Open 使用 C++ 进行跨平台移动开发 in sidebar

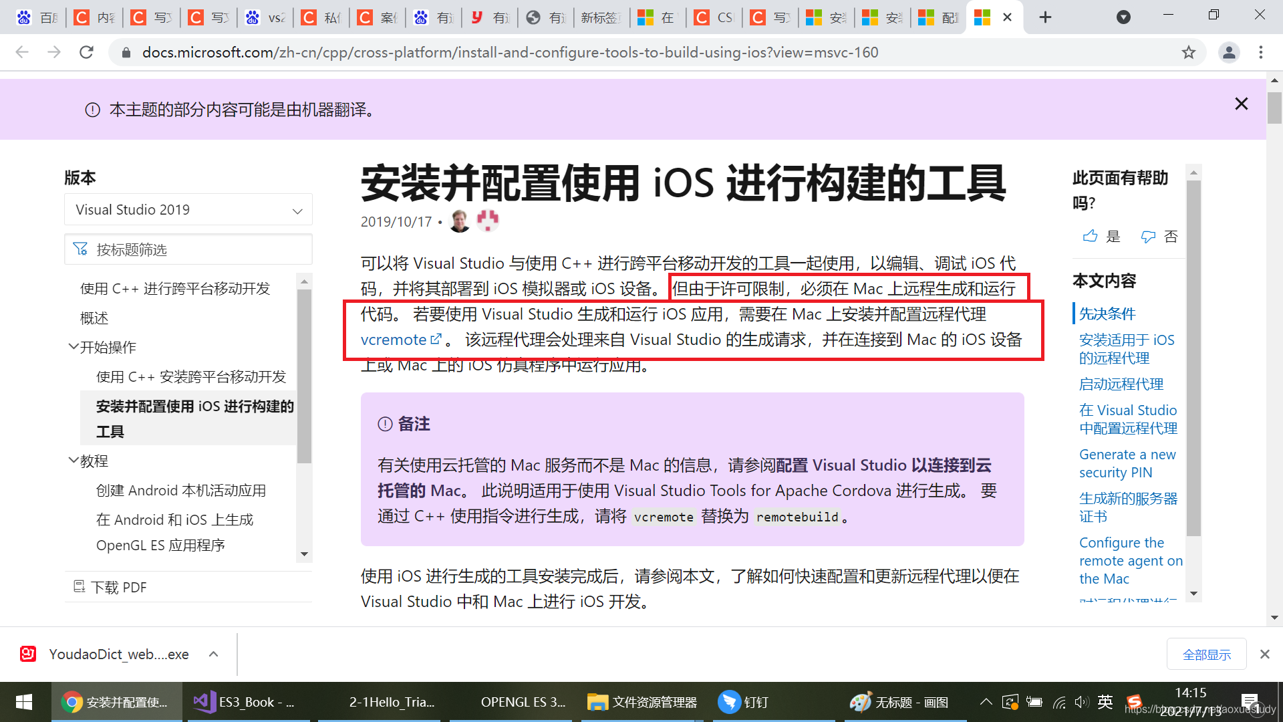[175, 288]
